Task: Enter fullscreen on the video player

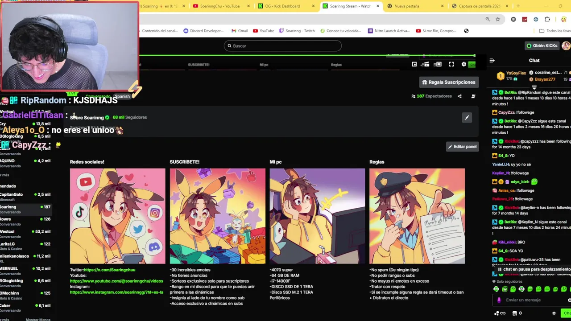Action: (451, 65)
